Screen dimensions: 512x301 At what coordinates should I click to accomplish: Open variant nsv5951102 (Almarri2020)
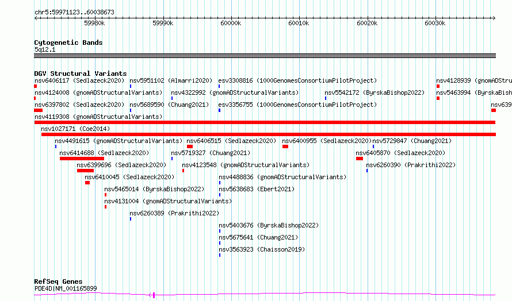coord(171,80)
